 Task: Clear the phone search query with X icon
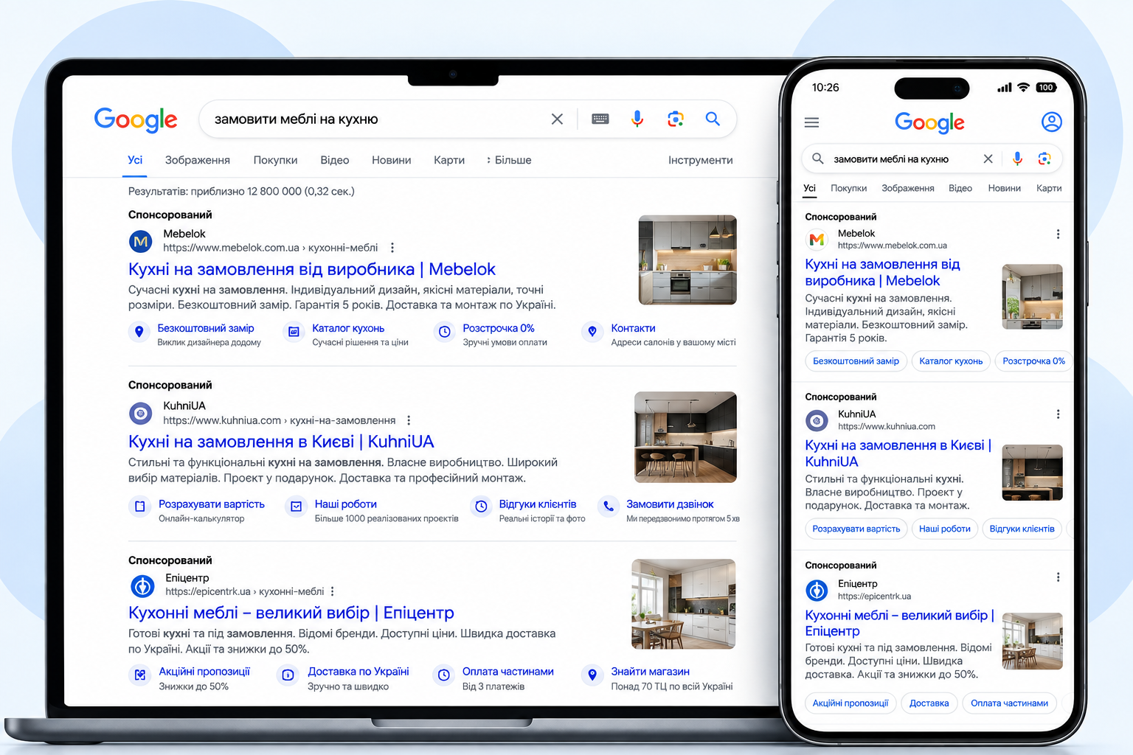point(988,159)
